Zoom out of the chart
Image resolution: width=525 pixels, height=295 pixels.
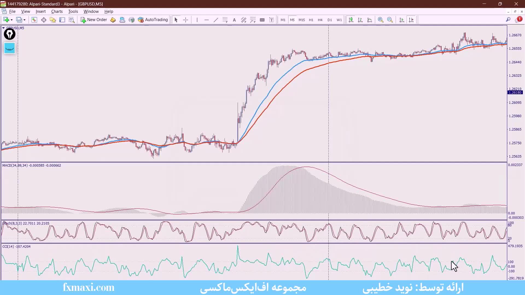click(x=390, y=20)
